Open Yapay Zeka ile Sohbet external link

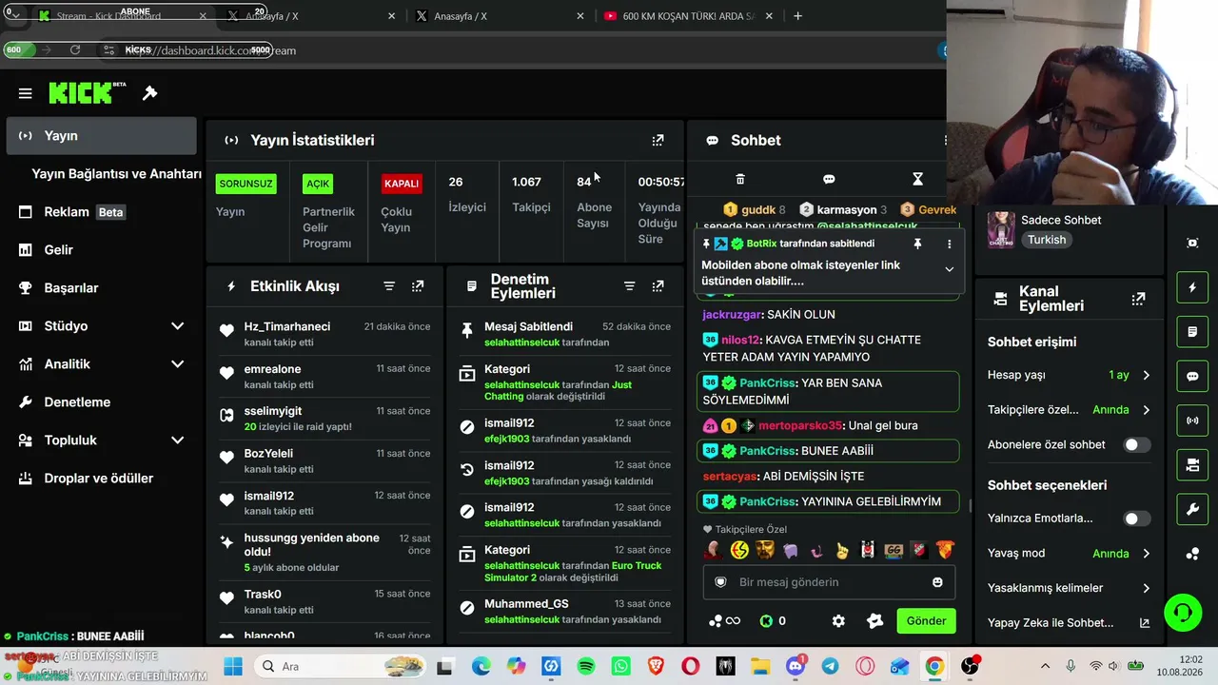point(1144,623)
